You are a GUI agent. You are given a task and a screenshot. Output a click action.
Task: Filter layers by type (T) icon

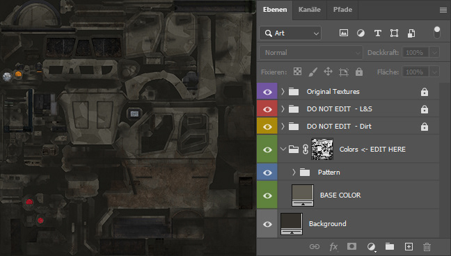[x=378, y=33]
